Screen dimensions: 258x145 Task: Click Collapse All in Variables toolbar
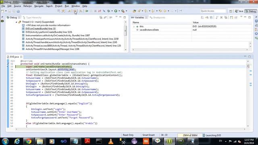pos(211,17)
